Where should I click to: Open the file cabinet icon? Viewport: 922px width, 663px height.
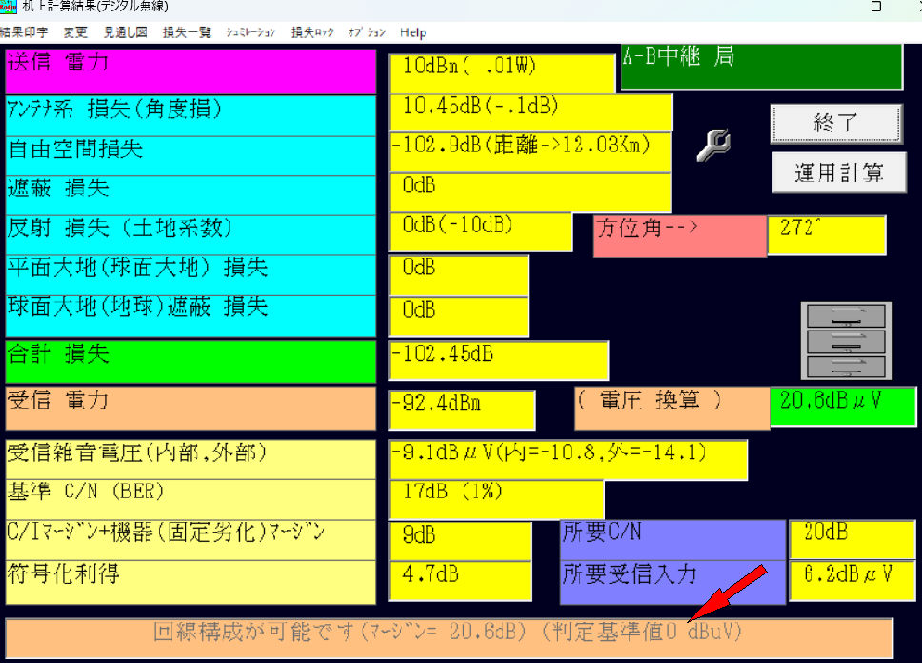click(x=846, y=341)
